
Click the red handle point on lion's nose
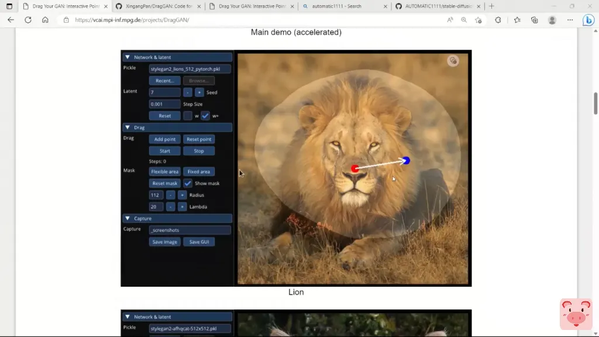355,168
